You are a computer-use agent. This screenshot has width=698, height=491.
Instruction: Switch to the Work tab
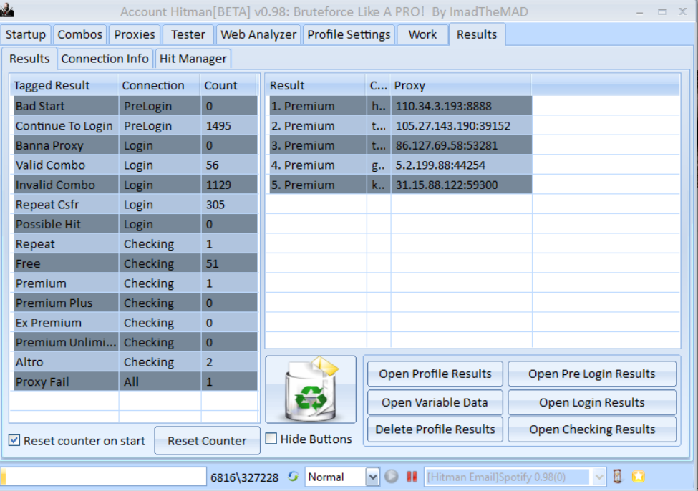(x=422, y=34)
